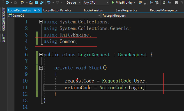The height and width of the screenshot is (111, 184).
Task: Switch to the LoginPanel.cs tab
Action: click(x=93, y=10)
